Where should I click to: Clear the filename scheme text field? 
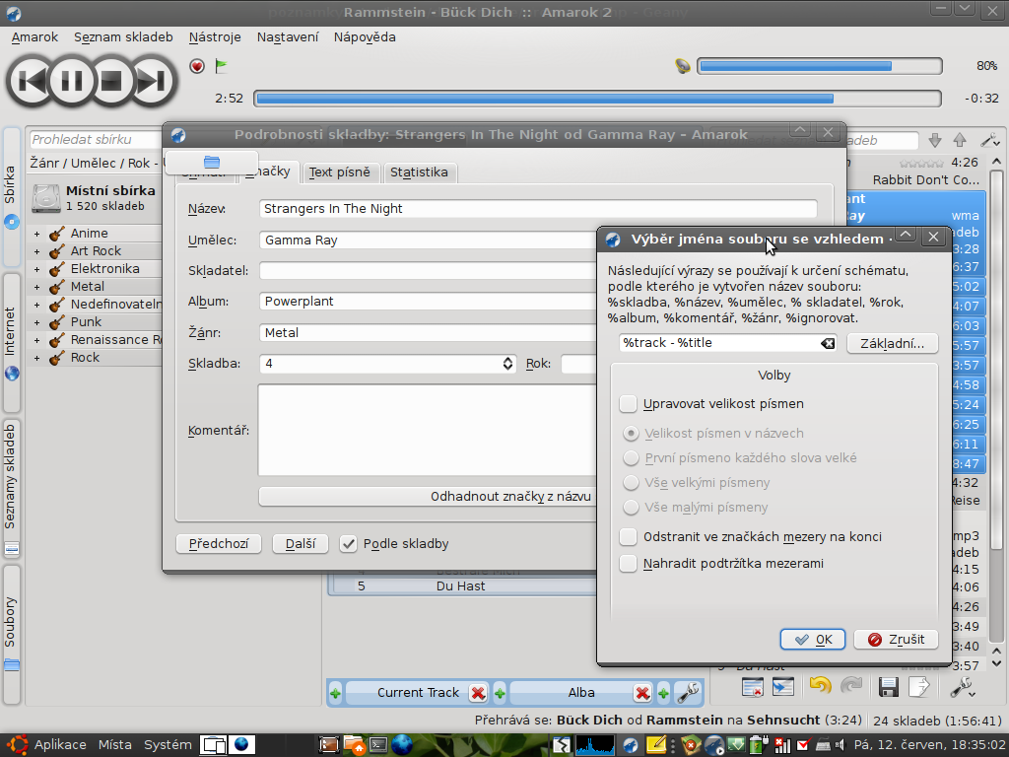tap(828, 343)
